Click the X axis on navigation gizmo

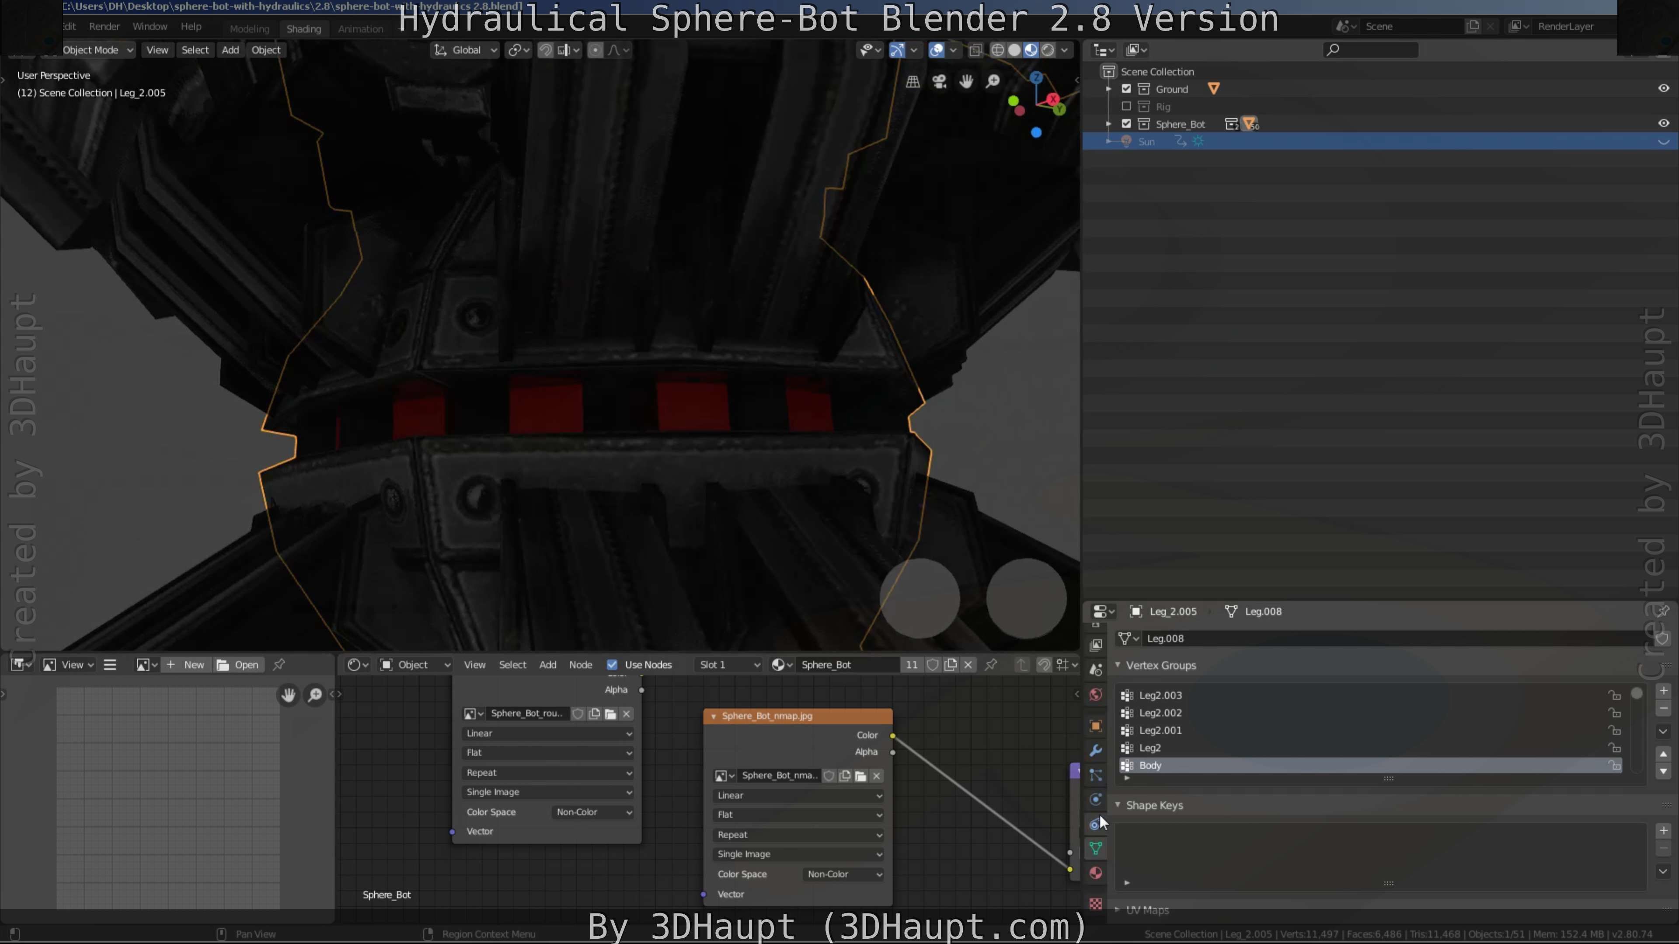click(x=1053, y=99)
